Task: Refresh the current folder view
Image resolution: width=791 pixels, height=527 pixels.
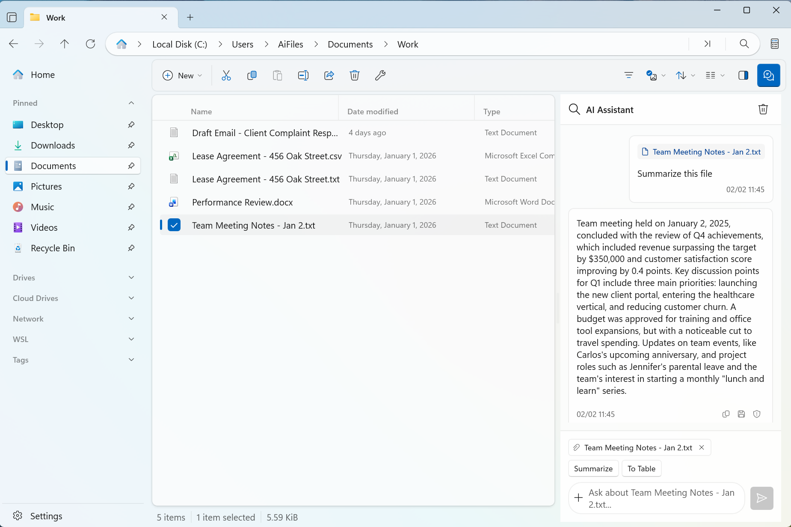Action: 90,44
